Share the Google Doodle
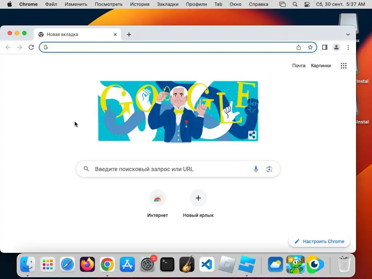Image resolution: width=372 pixels, height=279 pixels. [252, 135]
